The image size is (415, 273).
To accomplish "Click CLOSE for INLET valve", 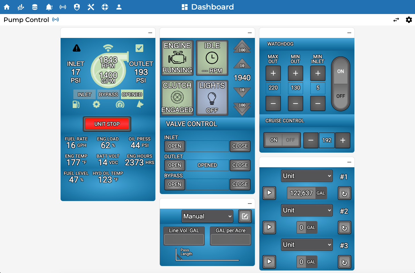I will pyautogui.click(x=240, y=146).
